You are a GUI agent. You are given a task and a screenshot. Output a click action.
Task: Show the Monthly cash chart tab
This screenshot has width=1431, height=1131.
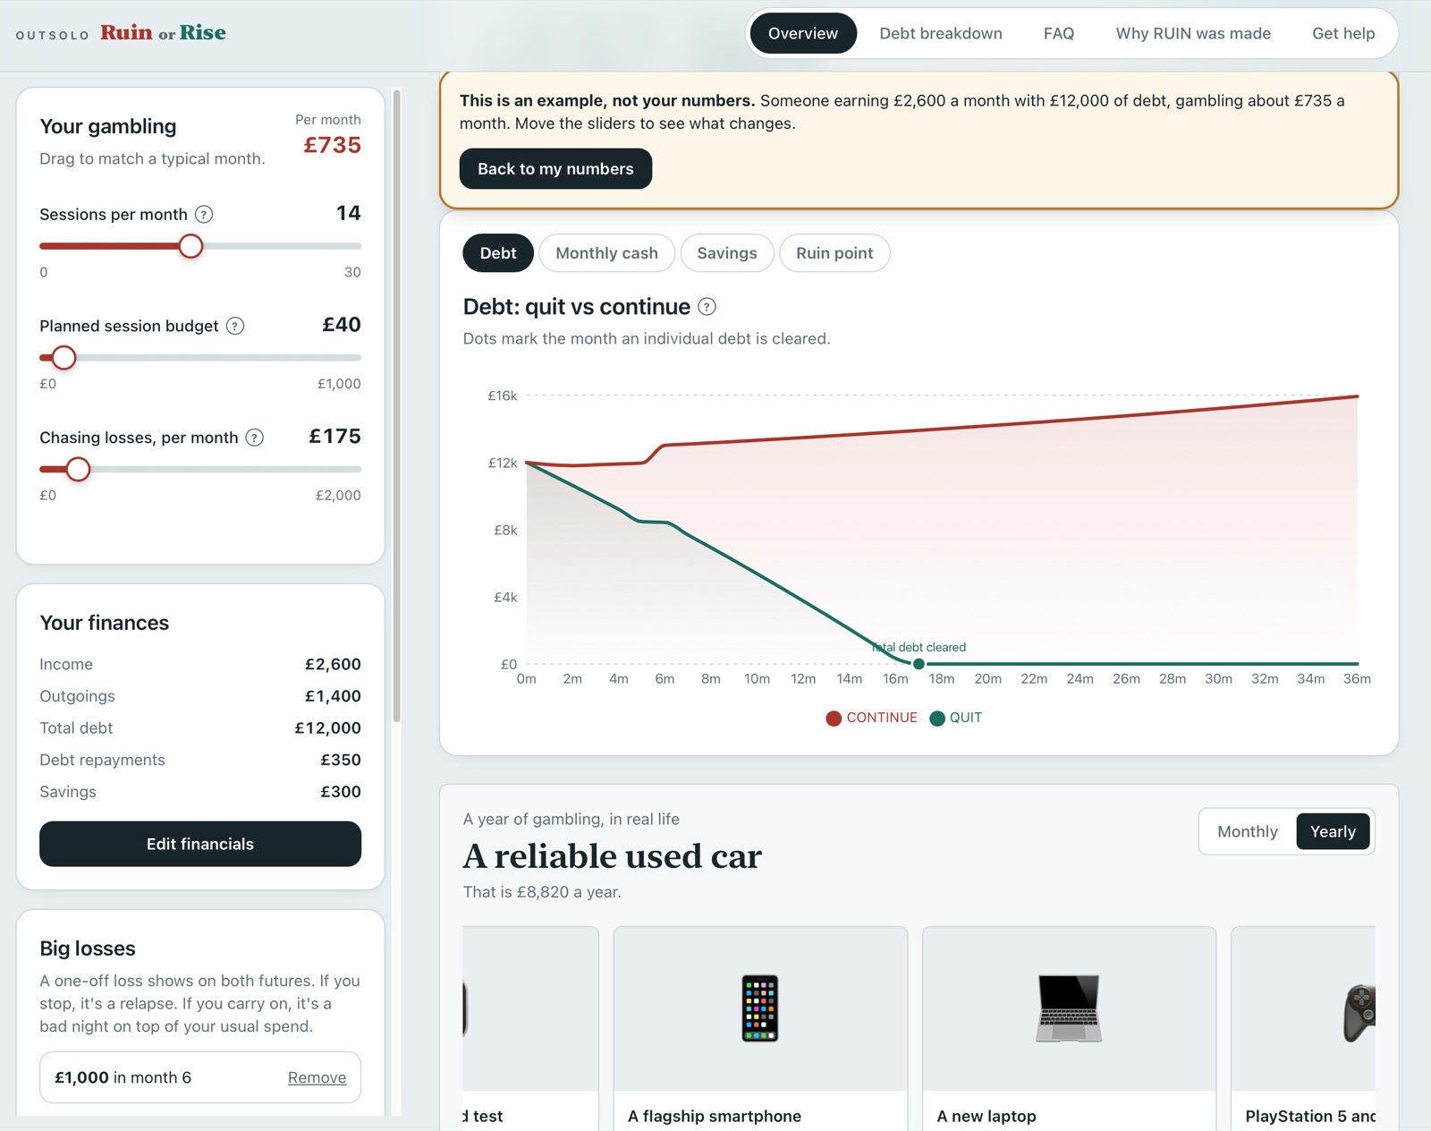click(606, 253)
